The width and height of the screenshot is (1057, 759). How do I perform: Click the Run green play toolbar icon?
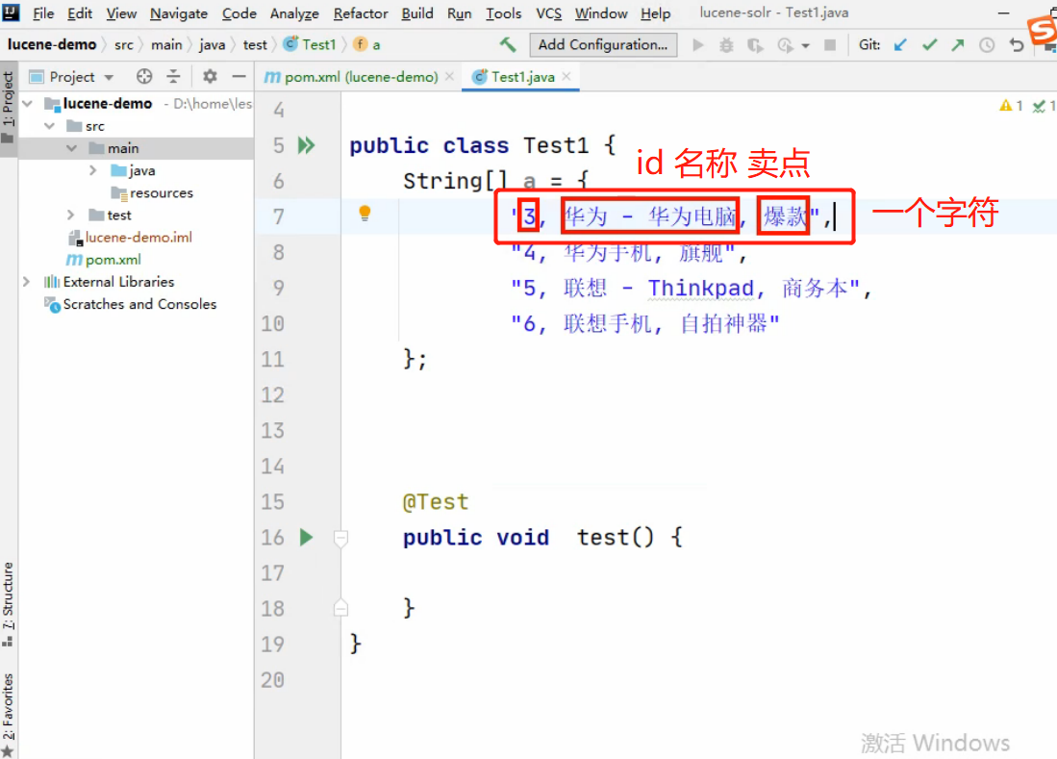(x=697, y=45)
